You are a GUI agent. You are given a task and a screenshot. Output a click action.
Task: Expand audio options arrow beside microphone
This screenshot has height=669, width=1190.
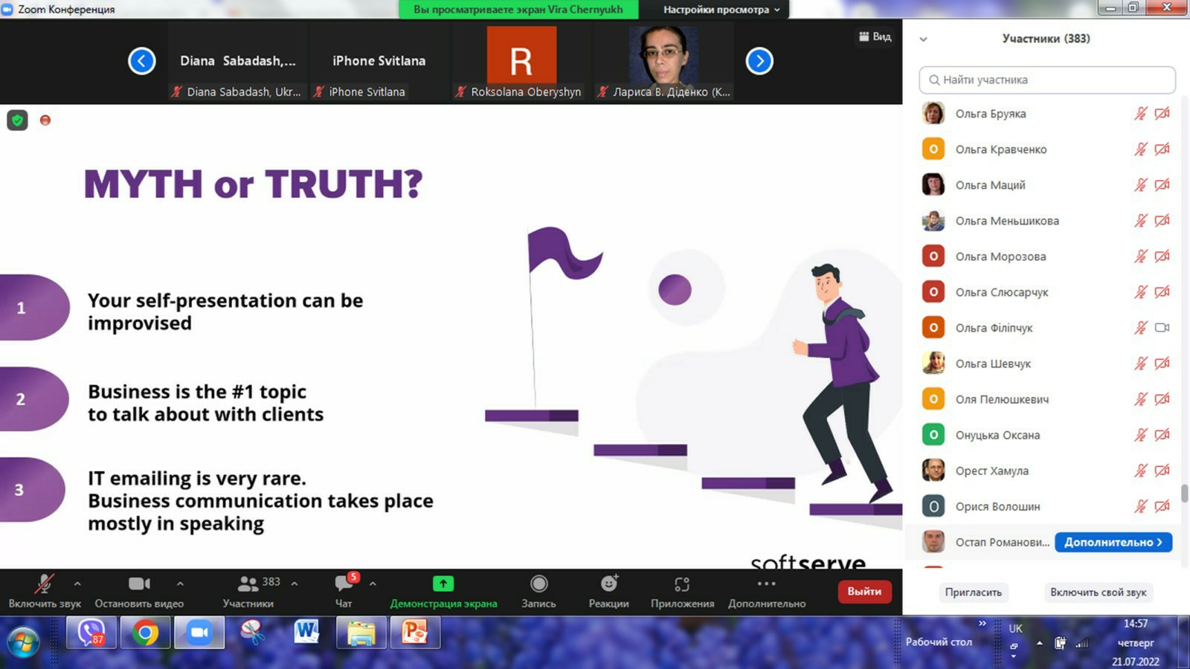coord(77,584)
